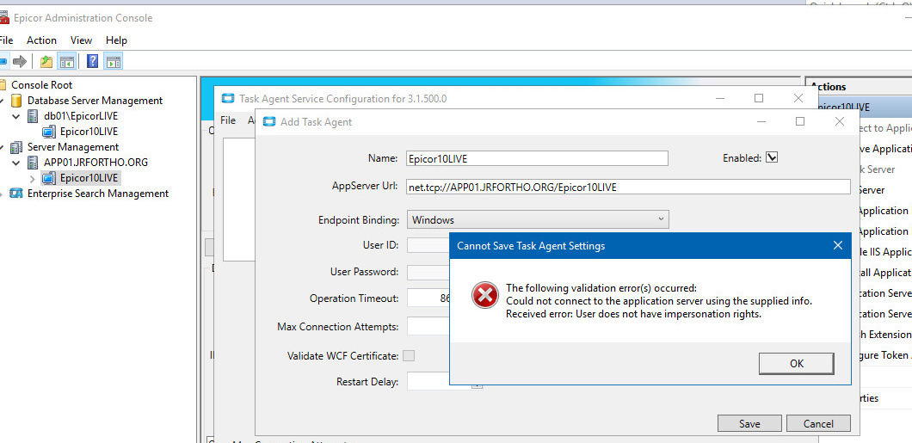Viewport: 912px width, 443px height.
Task: Collapse the db01\EpicorLIVE tree node
Action: [x=16, y=115]
